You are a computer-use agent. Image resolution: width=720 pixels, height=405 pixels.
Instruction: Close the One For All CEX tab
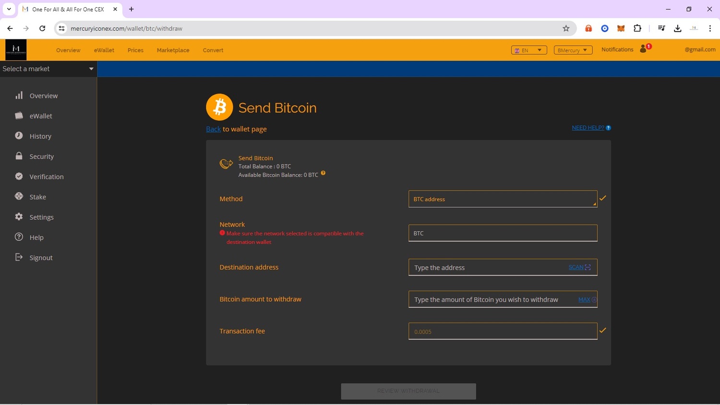point(115,9)
